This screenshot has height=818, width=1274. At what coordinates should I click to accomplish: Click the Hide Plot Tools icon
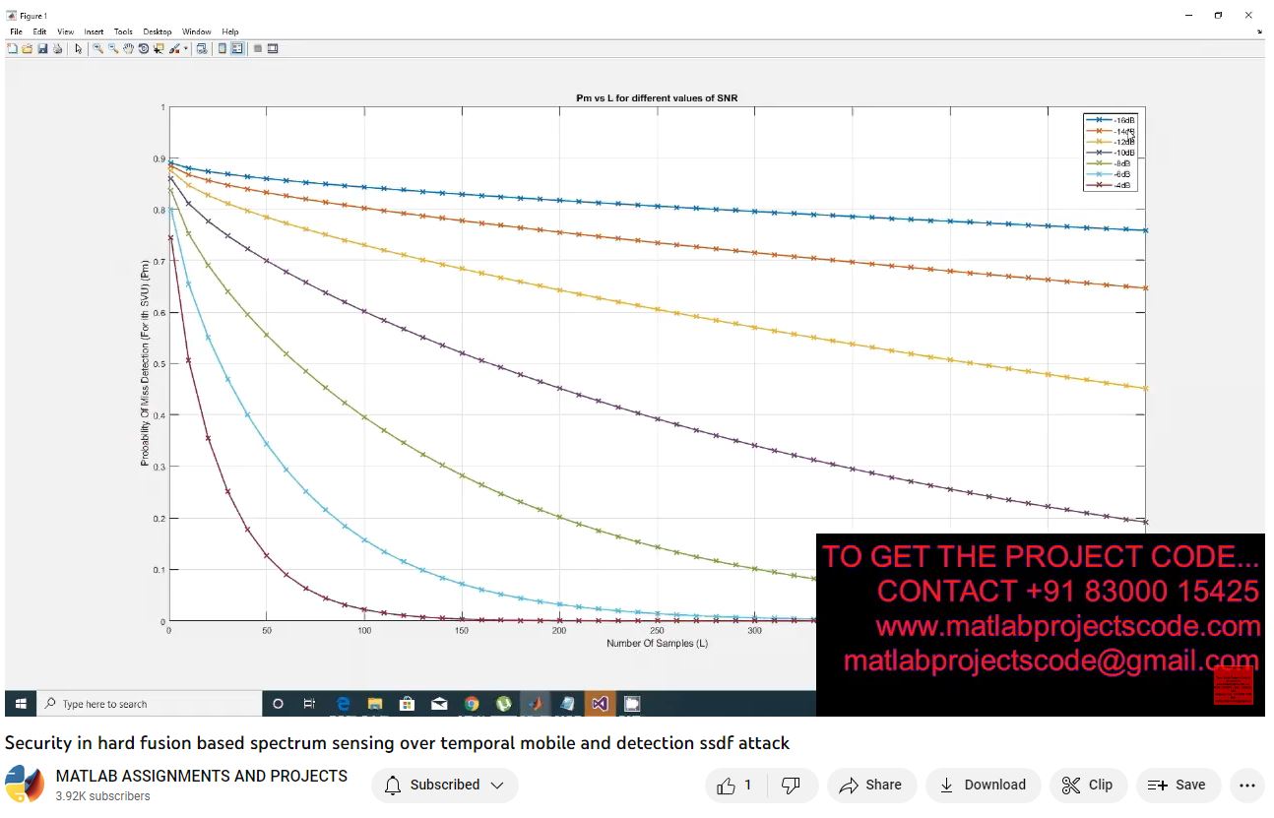pos(258,48)
